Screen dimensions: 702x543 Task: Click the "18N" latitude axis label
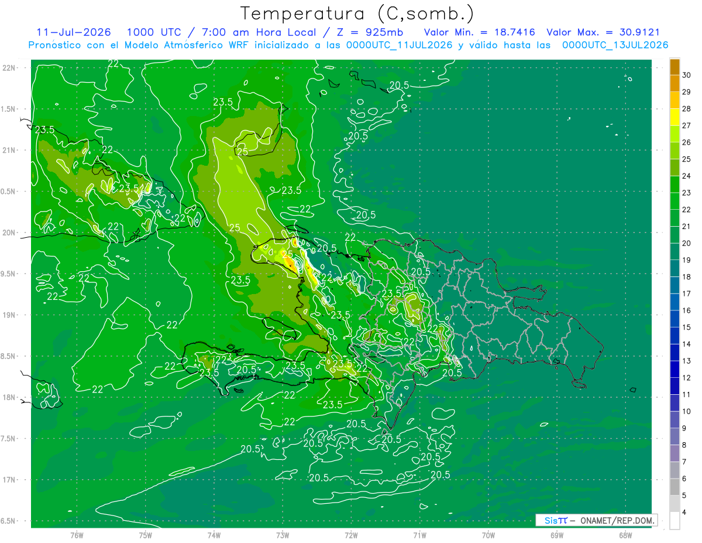[x=9, y=397]
